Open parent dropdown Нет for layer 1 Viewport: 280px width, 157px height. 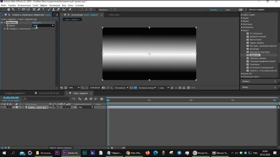pyautogui.click(x=86, y=107)
